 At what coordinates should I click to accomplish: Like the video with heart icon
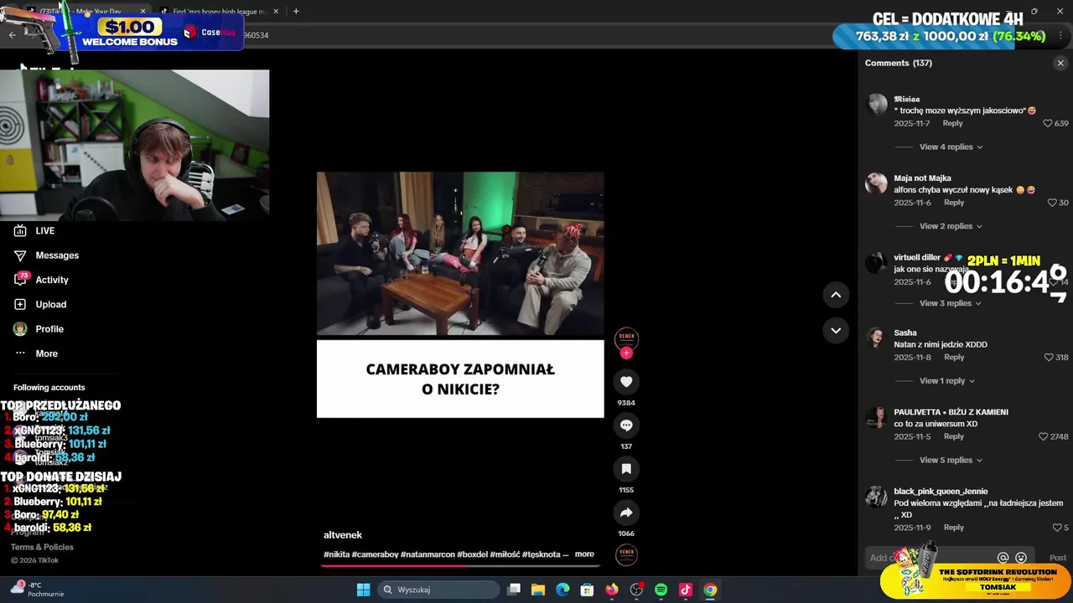626,382
